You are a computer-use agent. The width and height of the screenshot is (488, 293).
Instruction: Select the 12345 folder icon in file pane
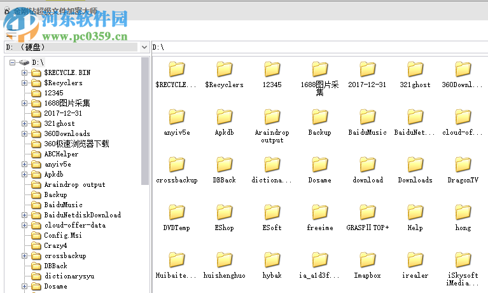(272, 69)
